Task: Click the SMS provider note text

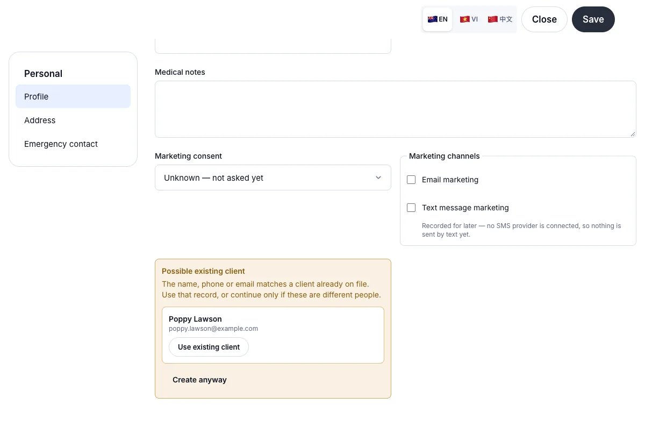Action: [x=521, y=230]
